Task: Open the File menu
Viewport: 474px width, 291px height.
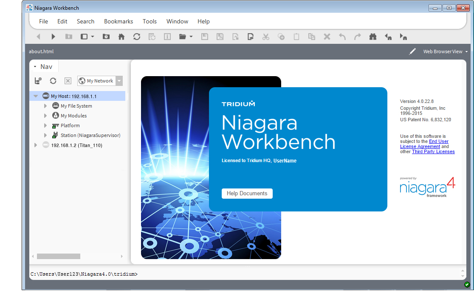Action: pos(43,21)
